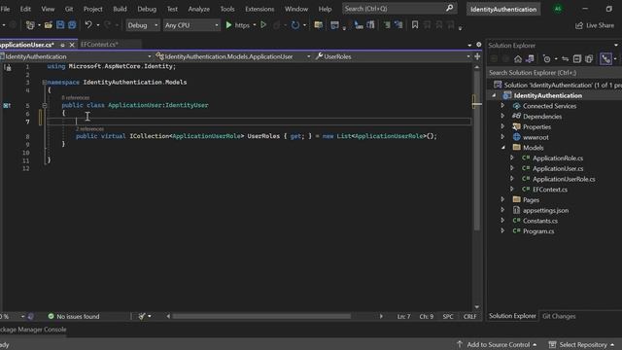The image size is (622, 350).
Task: Toggle Preview Selected Items in Solution Explorer
Action: click(605, 59)
